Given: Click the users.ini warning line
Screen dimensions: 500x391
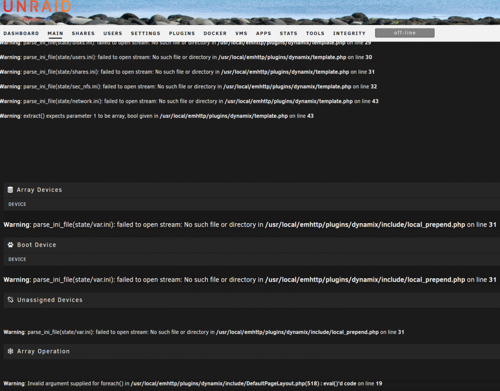Looking at the screenshot, I should [x=186, y=57].
